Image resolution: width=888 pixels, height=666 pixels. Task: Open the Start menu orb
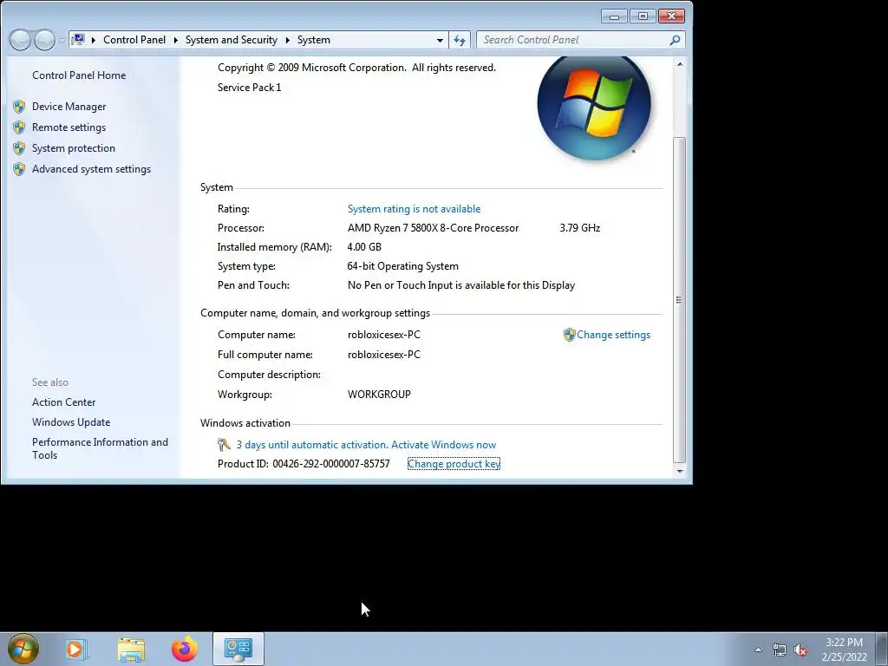[23, 649]
